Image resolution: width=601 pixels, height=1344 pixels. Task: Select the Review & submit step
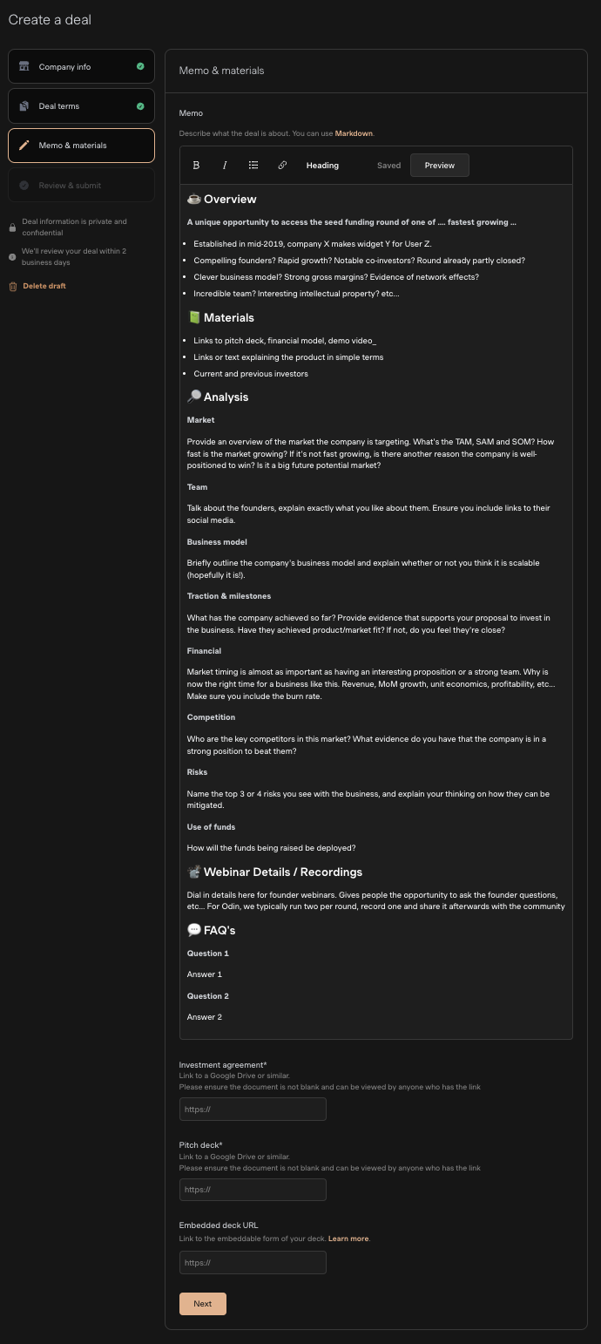tap(81, 185)
